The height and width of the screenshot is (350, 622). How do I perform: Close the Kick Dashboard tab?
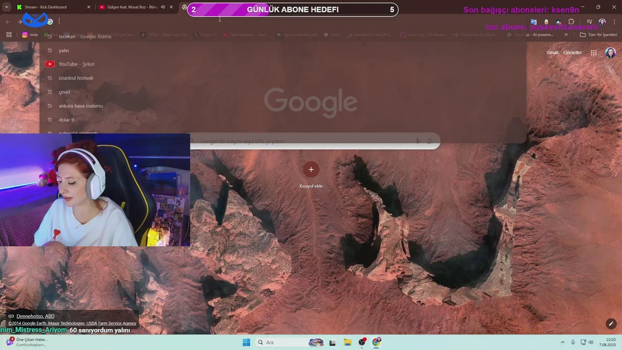click(88, 7)
